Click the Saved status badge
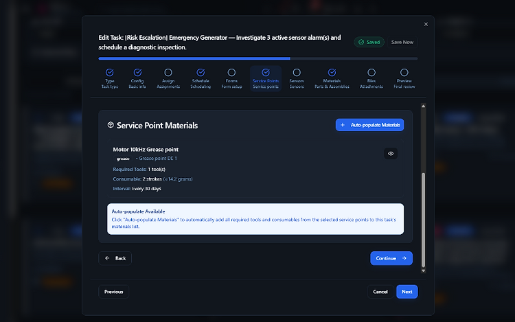Screen dimensions: 515x322 [x=369, y=42]
